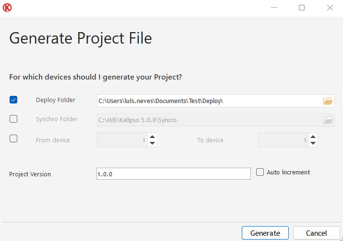Click the Deploy Folder path field

pos(209,101)
